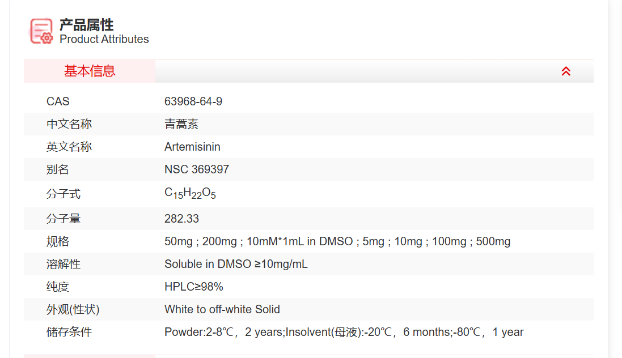The height and width of the screenshot is (358, 622).
Task: Click alias NSC 369397
Action: click(194, 169)
